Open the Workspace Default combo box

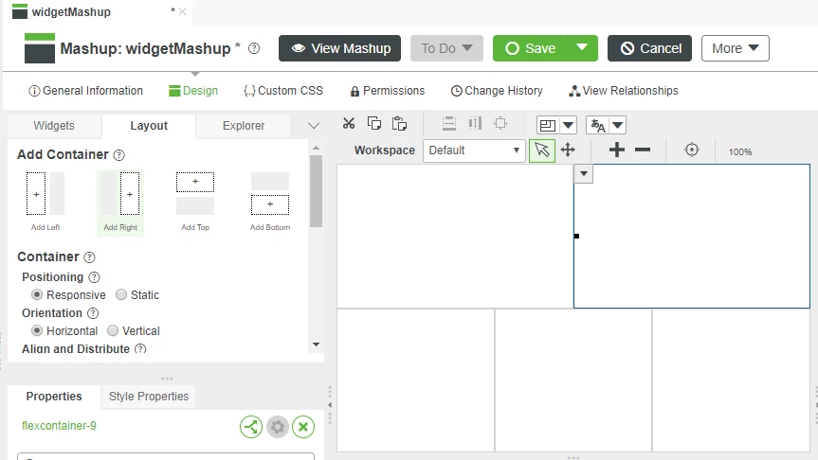(x=474, y=150)
